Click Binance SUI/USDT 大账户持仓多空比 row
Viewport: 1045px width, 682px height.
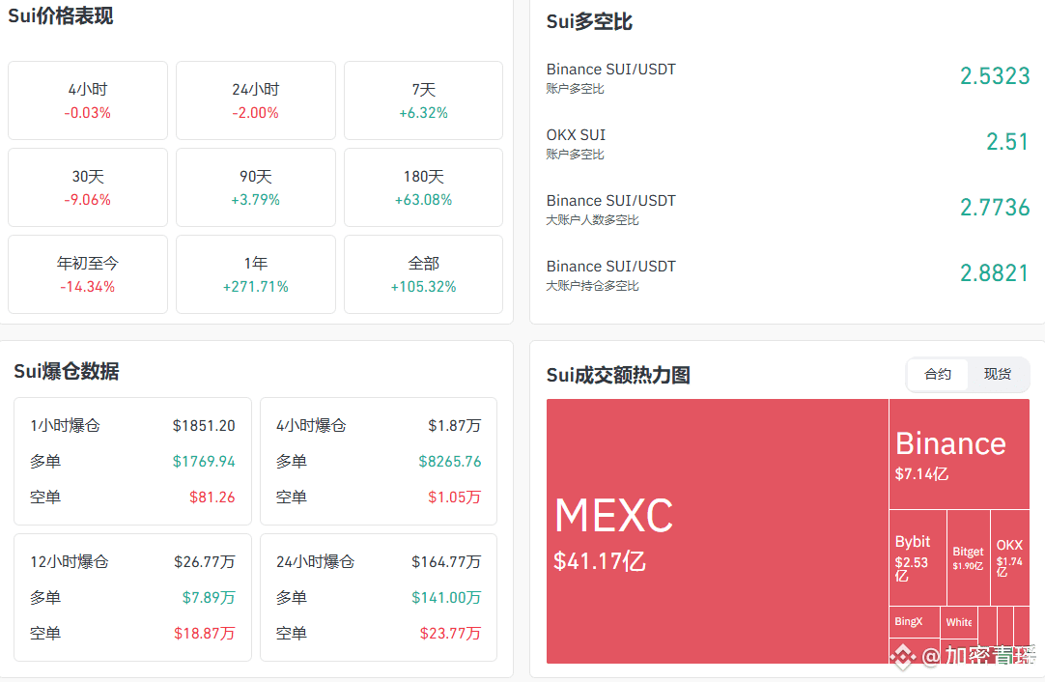coord(787,274)
